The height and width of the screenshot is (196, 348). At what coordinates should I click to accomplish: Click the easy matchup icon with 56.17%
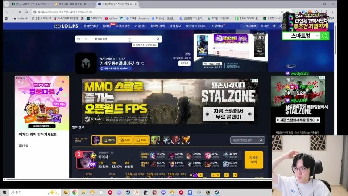point(153,164)
